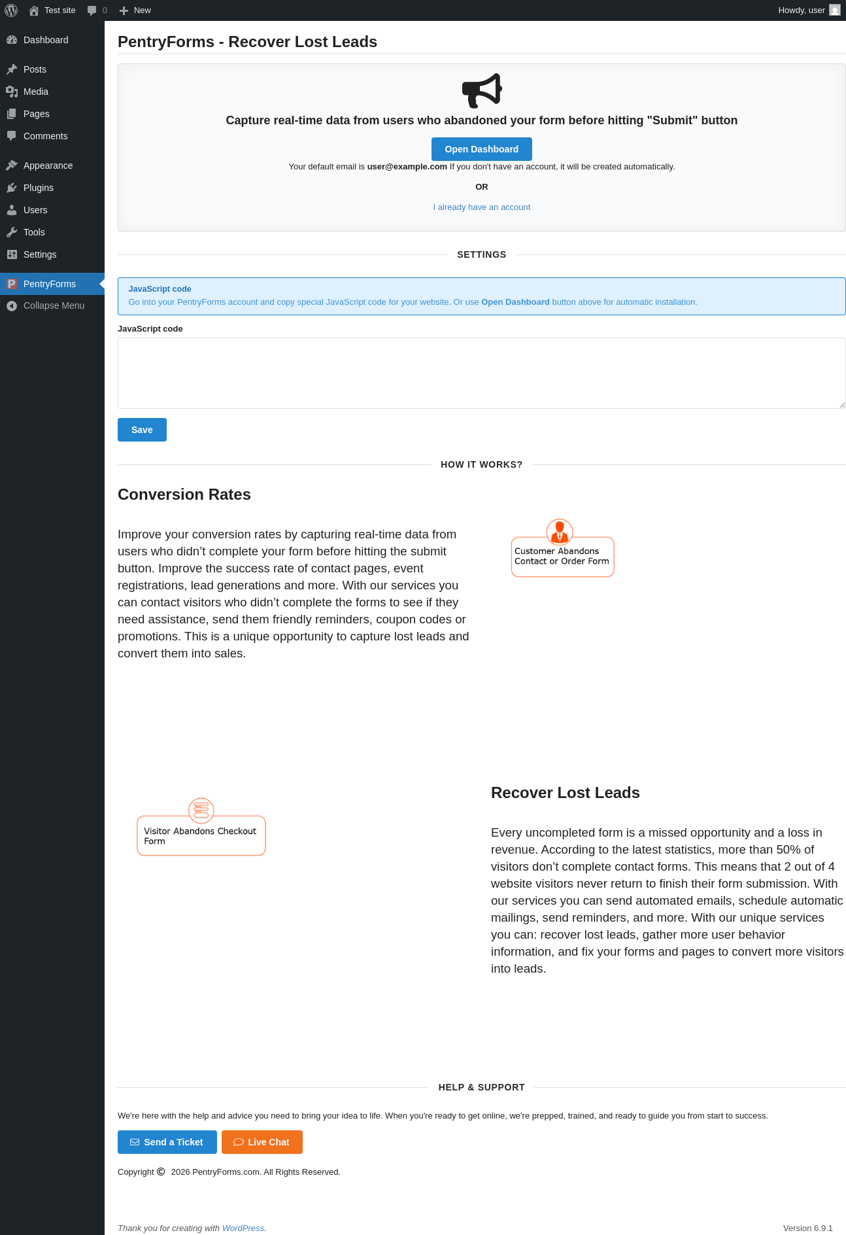Click the Appearance paintbrush icon
Screen dimensions: 846x1235
12,165
